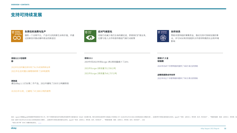Screen dimensions: 237x133
Task: Open the CONTENTS breadcrumb link
Action: click(25, 5)
